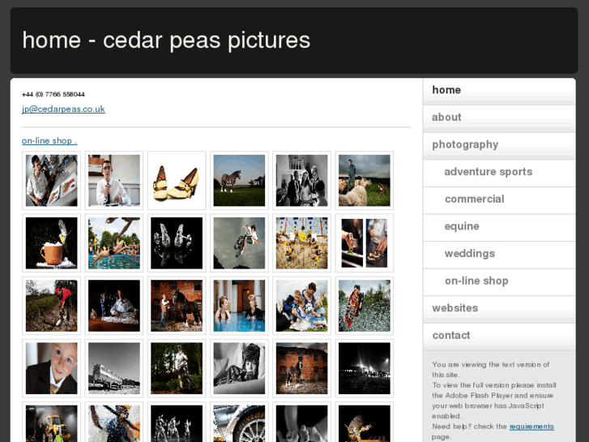Open adventure sports photography submenu
Screen dimensions: 589x442
tap(488, 172)
